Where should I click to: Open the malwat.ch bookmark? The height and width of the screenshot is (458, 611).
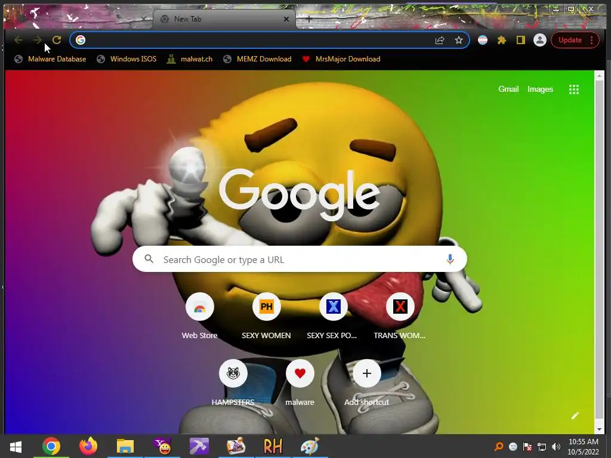point(189,59)
